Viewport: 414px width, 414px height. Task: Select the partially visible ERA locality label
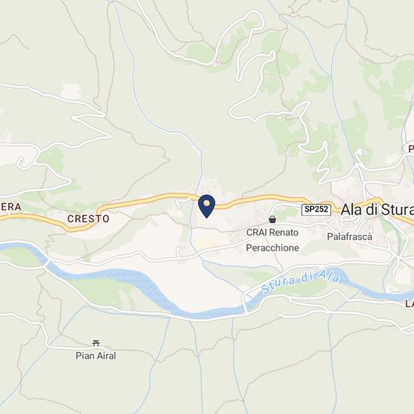pyautogui.click(x=11, y=207)
